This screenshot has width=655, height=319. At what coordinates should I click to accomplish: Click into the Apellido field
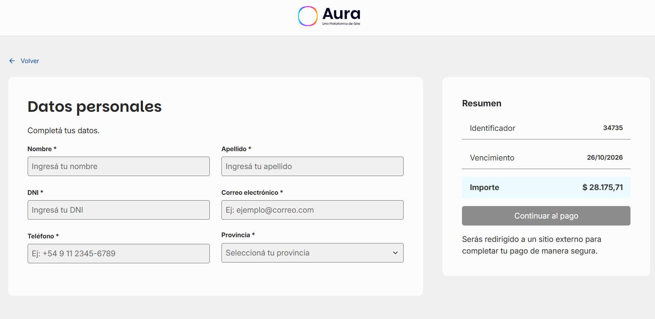(x=313, y=166)
